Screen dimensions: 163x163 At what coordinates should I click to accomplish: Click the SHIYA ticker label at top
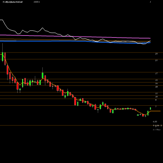coord(37,2)
